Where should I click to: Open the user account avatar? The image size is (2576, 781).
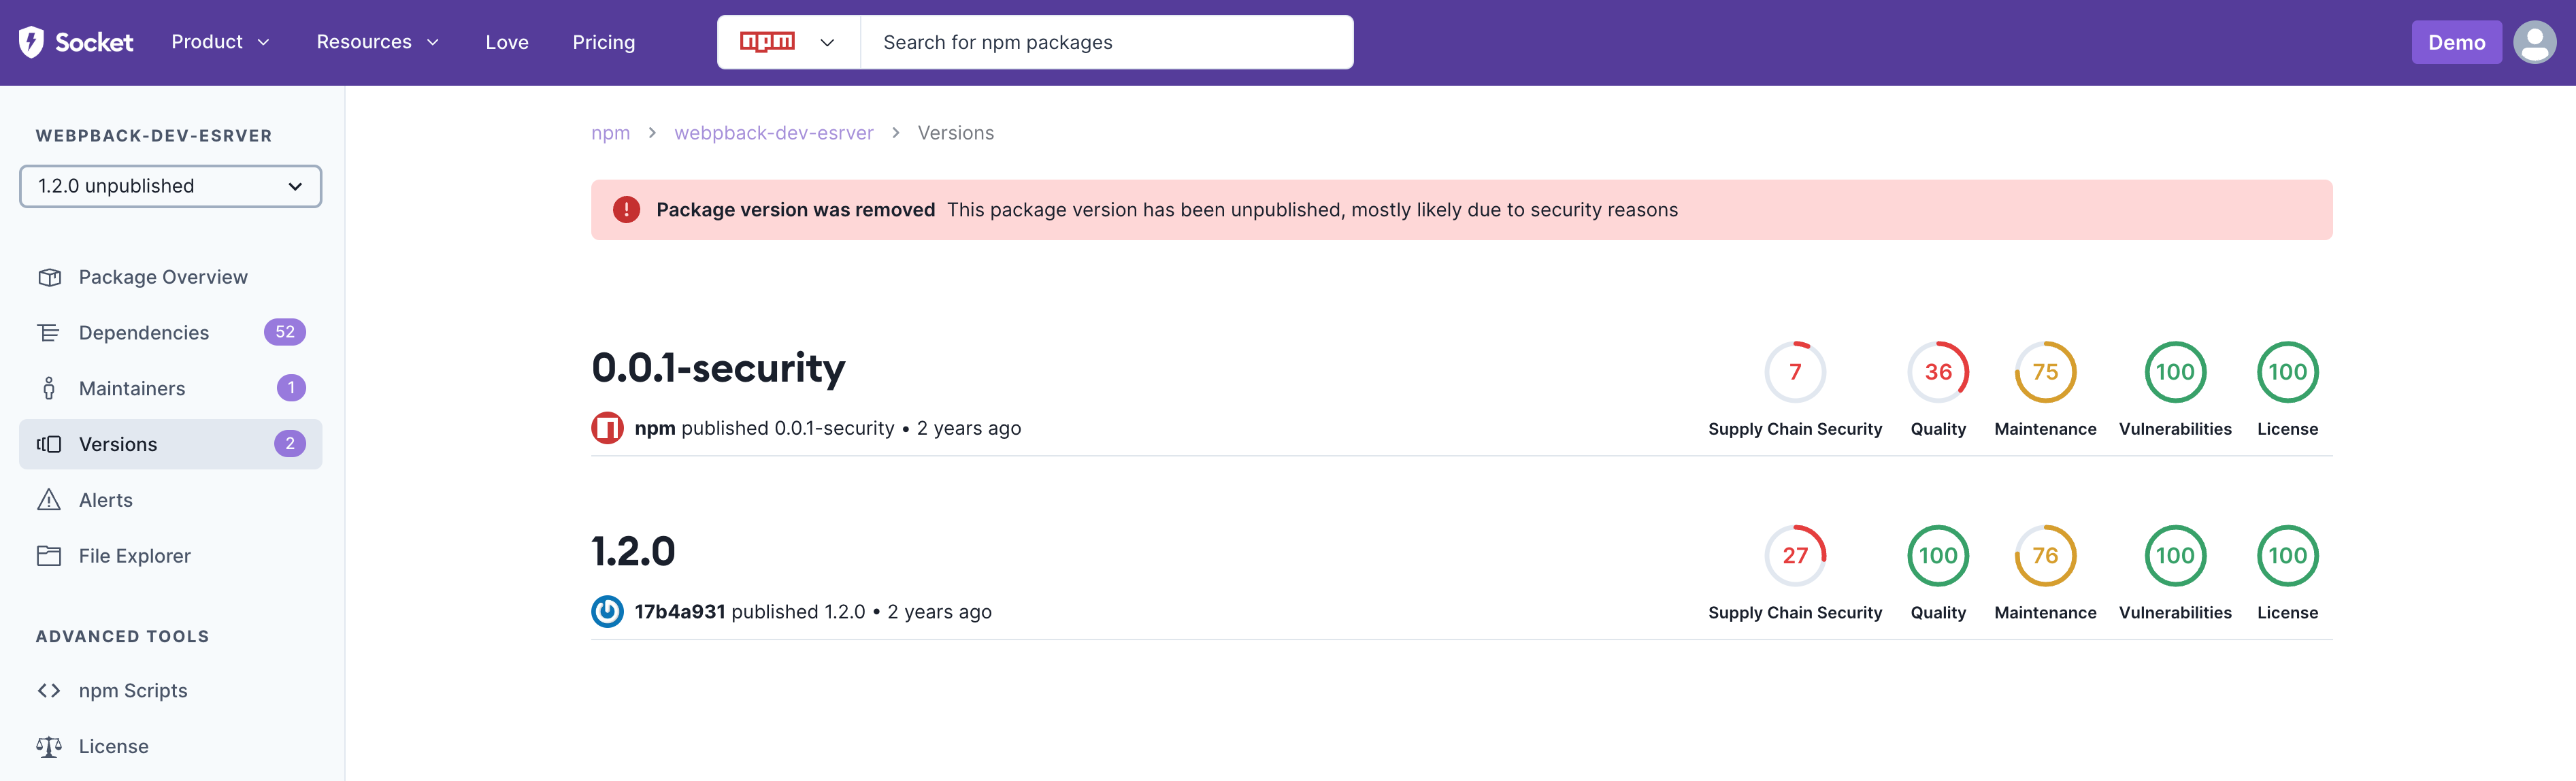click(x=2534, y=42)
